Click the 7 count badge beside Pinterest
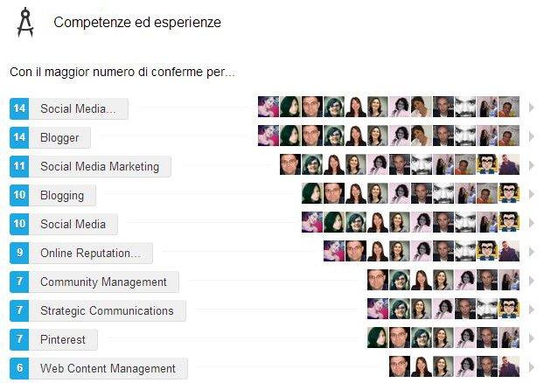 [19, 339]
